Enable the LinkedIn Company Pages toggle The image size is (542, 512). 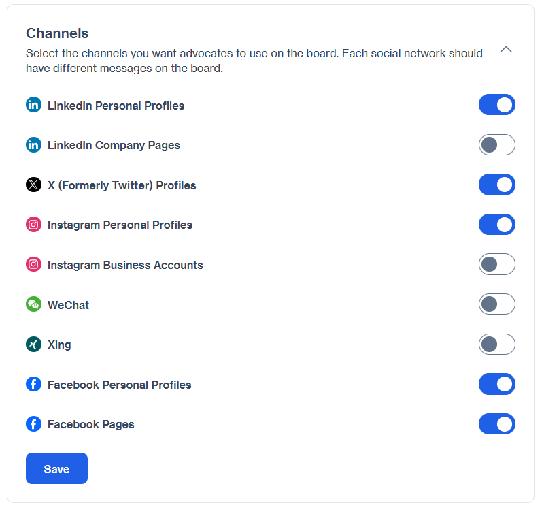click(x=496, y=145)
